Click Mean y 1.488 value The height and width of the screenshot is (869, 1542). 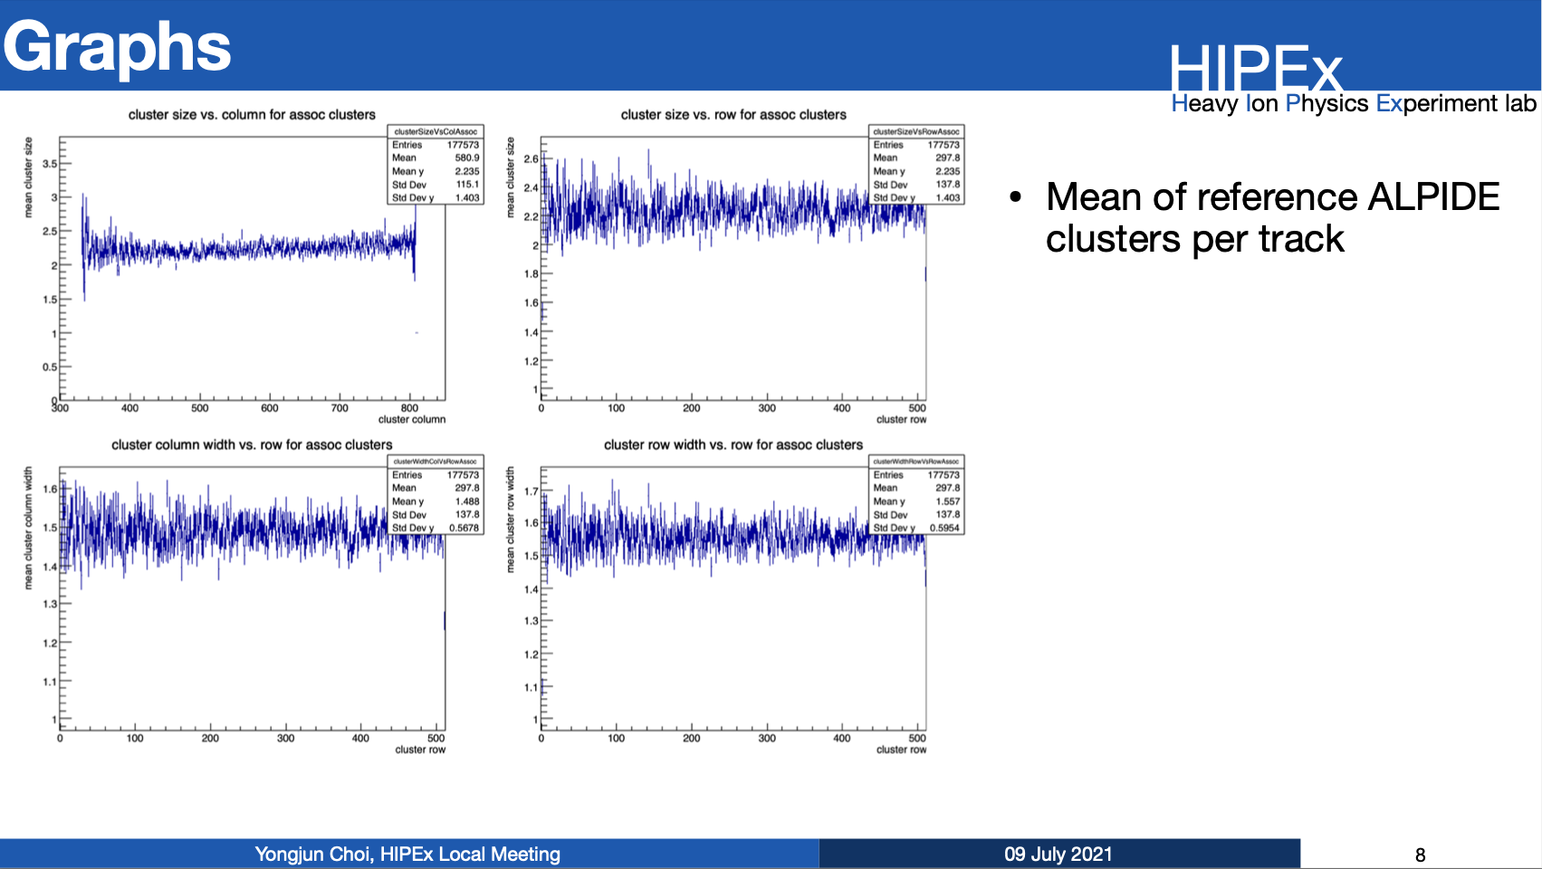467,501
